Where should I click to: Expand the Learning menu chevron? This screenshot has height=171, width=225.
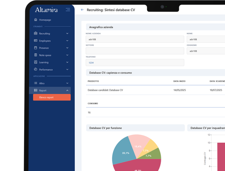tap(67, 62)
